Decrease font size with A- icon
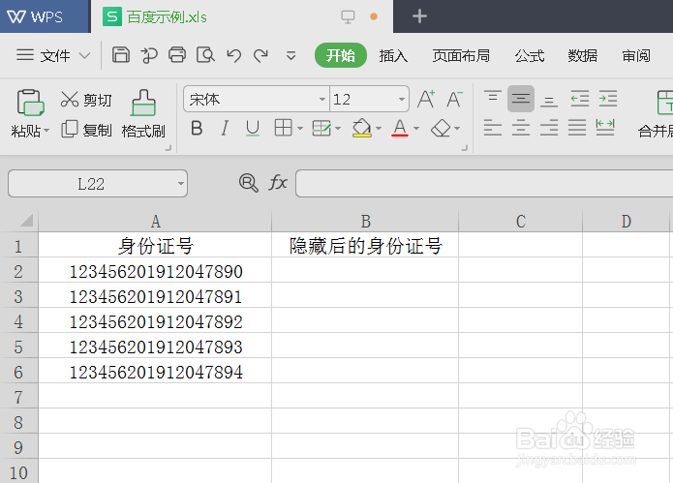The height and width of the screenshot is (483, 673). 454,99
